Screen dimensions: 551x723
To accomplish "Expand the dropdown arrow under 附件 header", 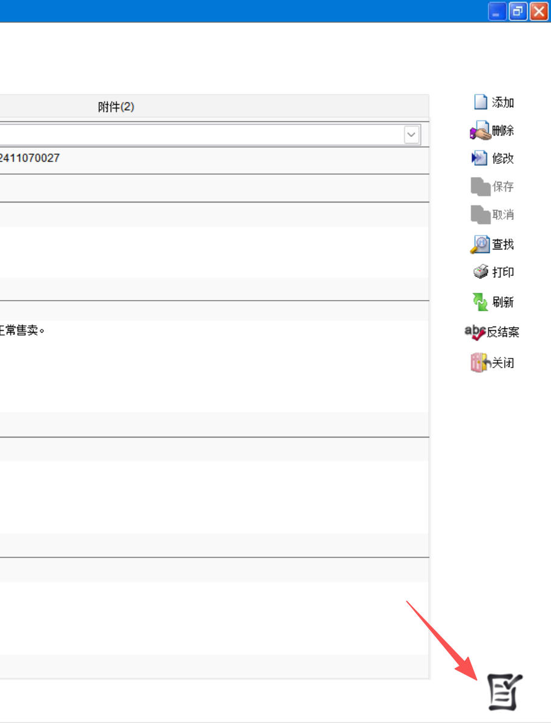I will pyautogui.click(x=412, y=135).
